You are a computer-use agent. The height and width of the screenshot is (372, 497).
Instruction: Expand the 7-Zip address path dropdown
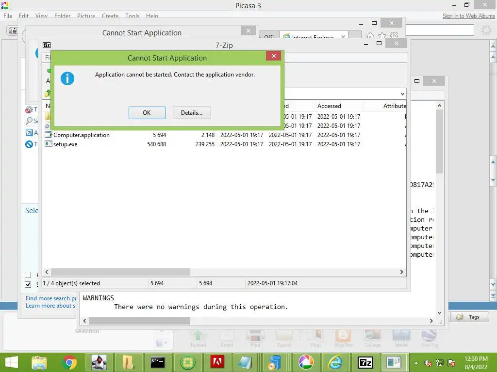(x=402, y=93)
